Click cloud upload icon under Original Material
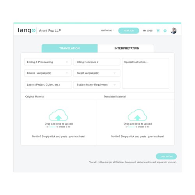The width and height of the screenshot is (195, 195). coord(58,115)
